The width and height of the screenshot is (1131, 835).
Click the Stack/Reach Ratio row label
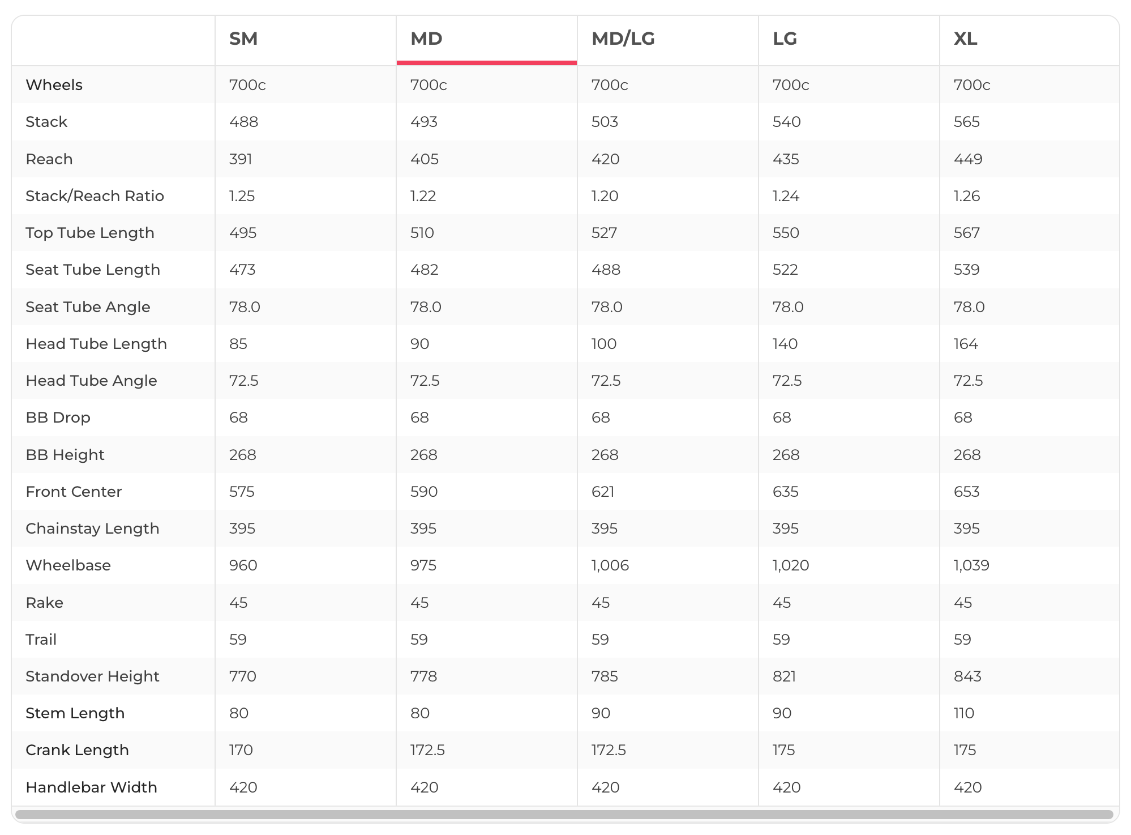click(x=95, y=196)
